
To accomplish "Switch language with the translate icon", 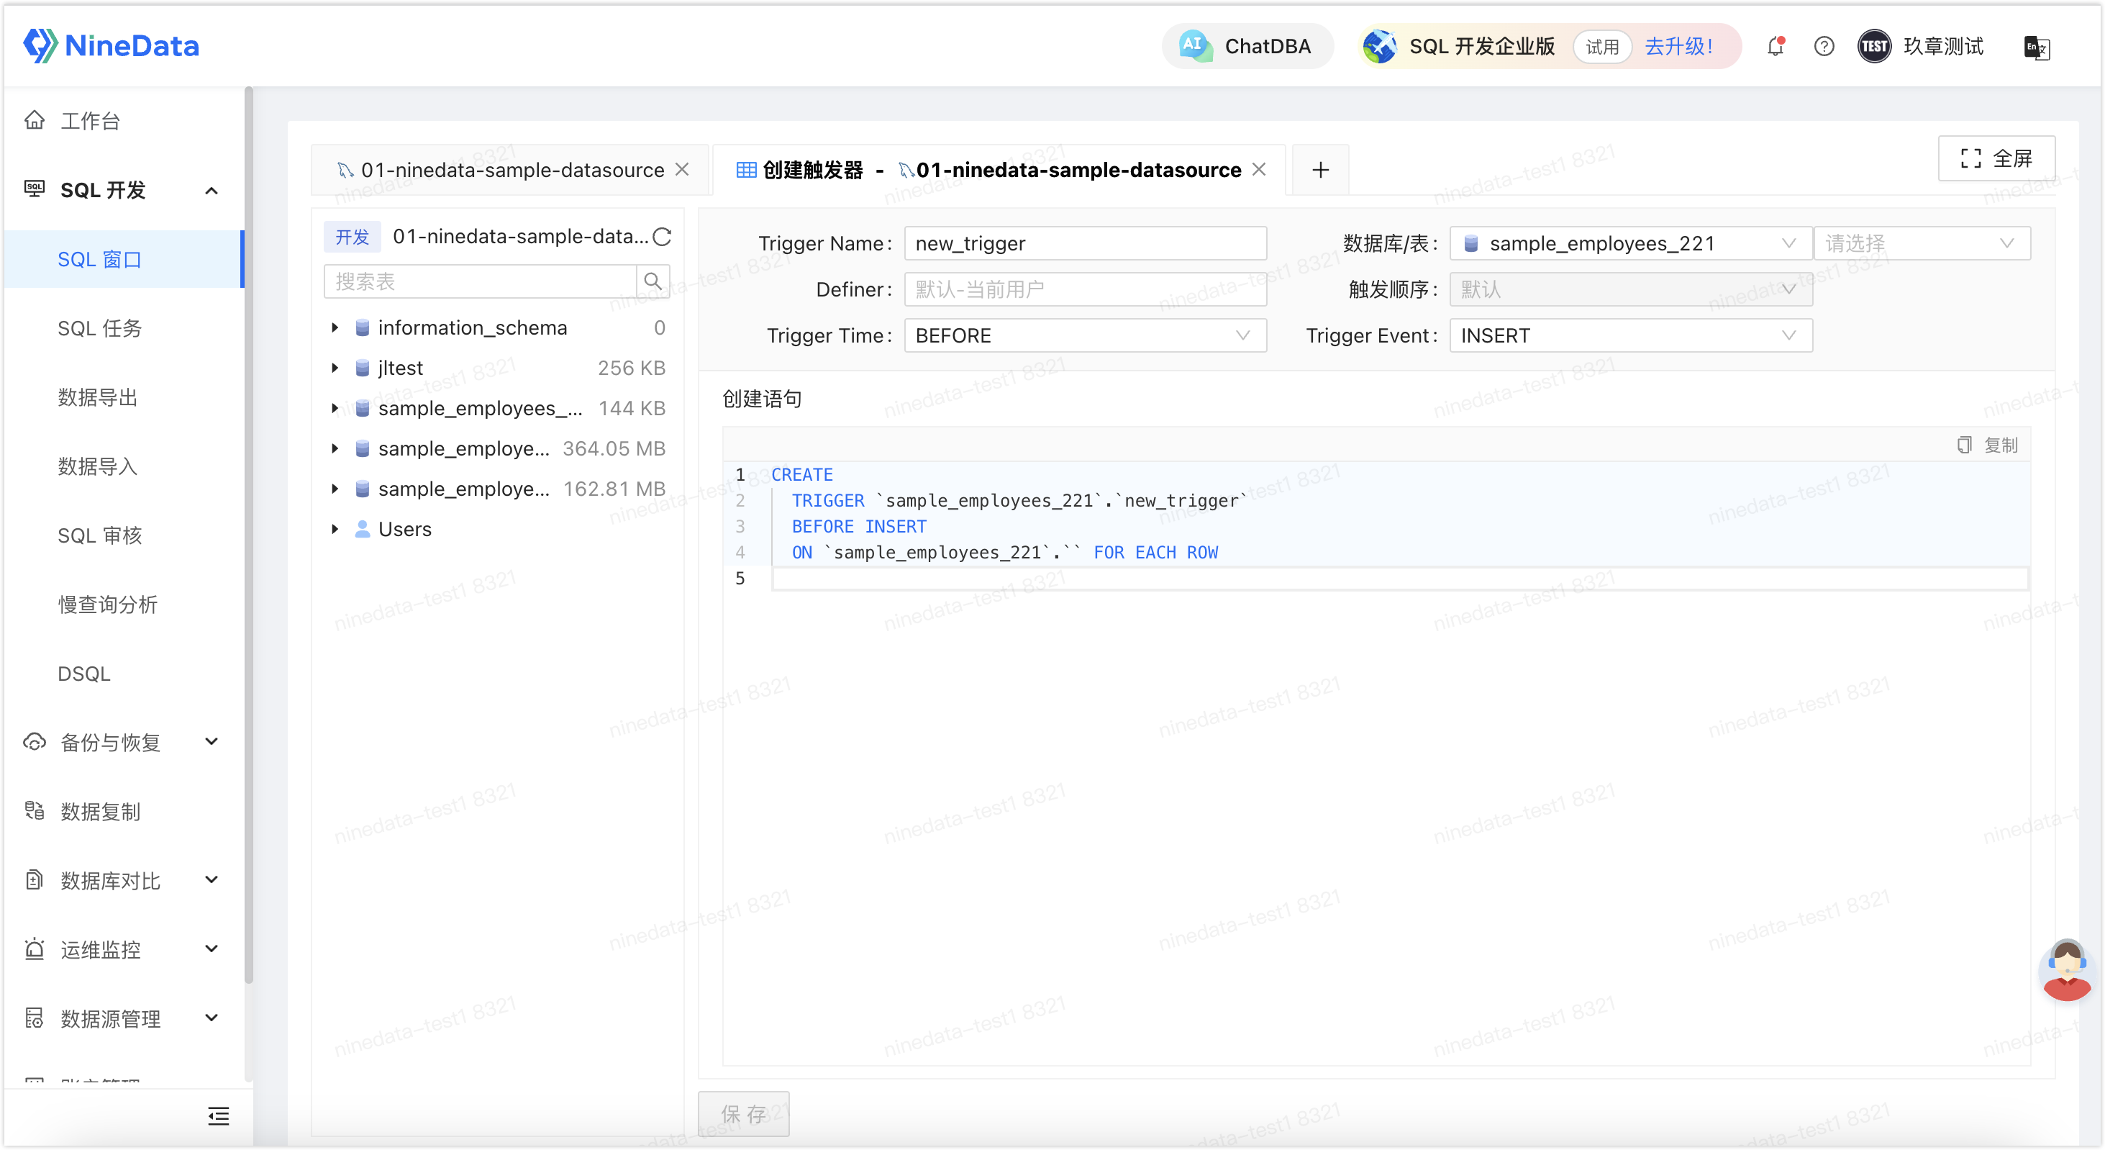I will click(2037, 47).
